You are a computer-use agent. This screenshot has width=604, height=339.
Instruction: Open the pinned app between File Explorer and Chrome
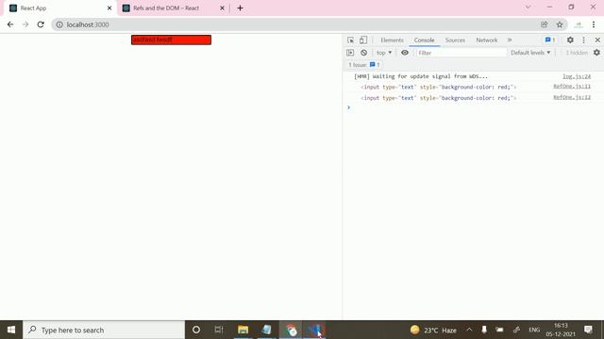click(x=266, y=330)
